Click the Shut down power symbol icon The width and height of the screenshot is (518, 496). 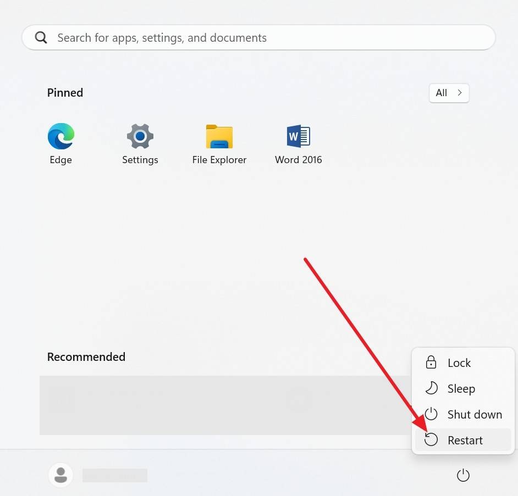pos(431,414)
